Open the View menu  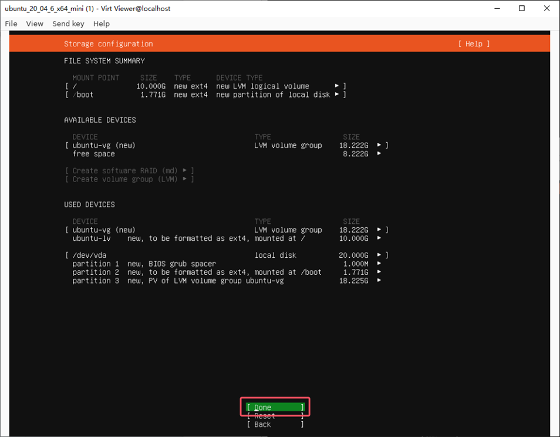pyautogui.click(x=35, y=23)
